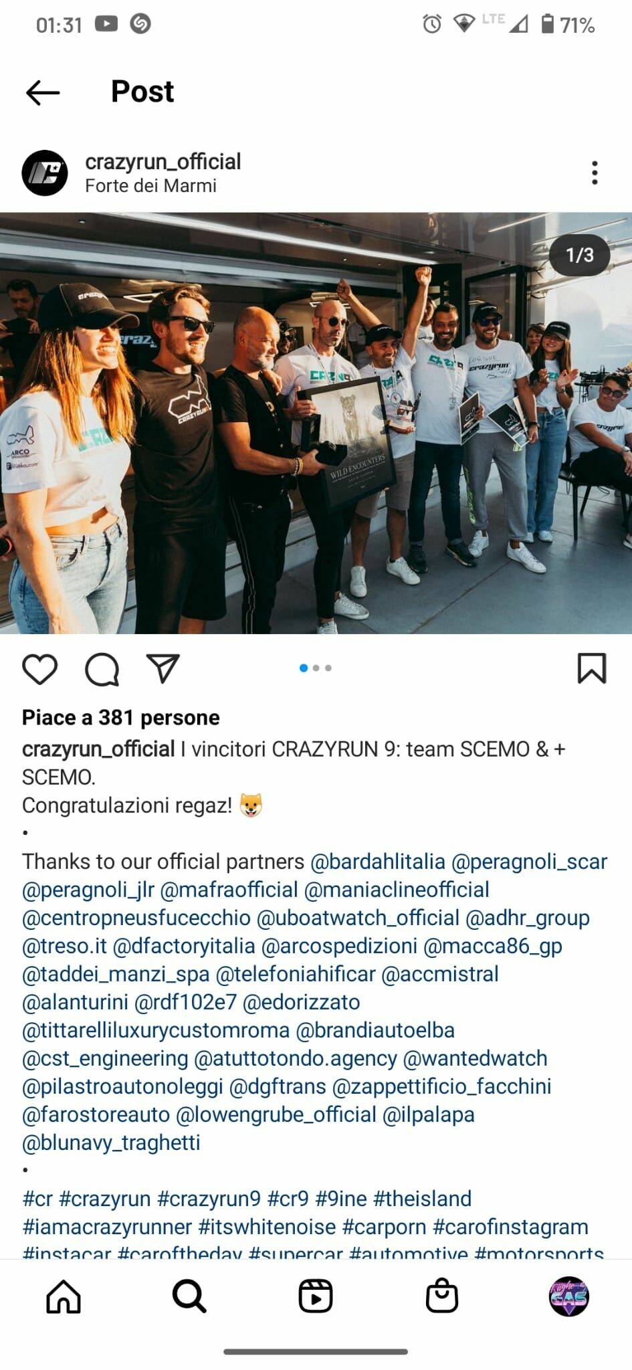This screenshot has width=632, height=1370.
Task: Tap the group photo in the post
Action: (x=316, y=423)
